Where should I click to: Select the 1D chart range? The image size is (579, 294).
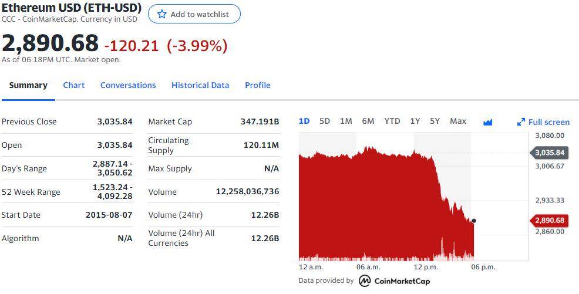point(304,121)
